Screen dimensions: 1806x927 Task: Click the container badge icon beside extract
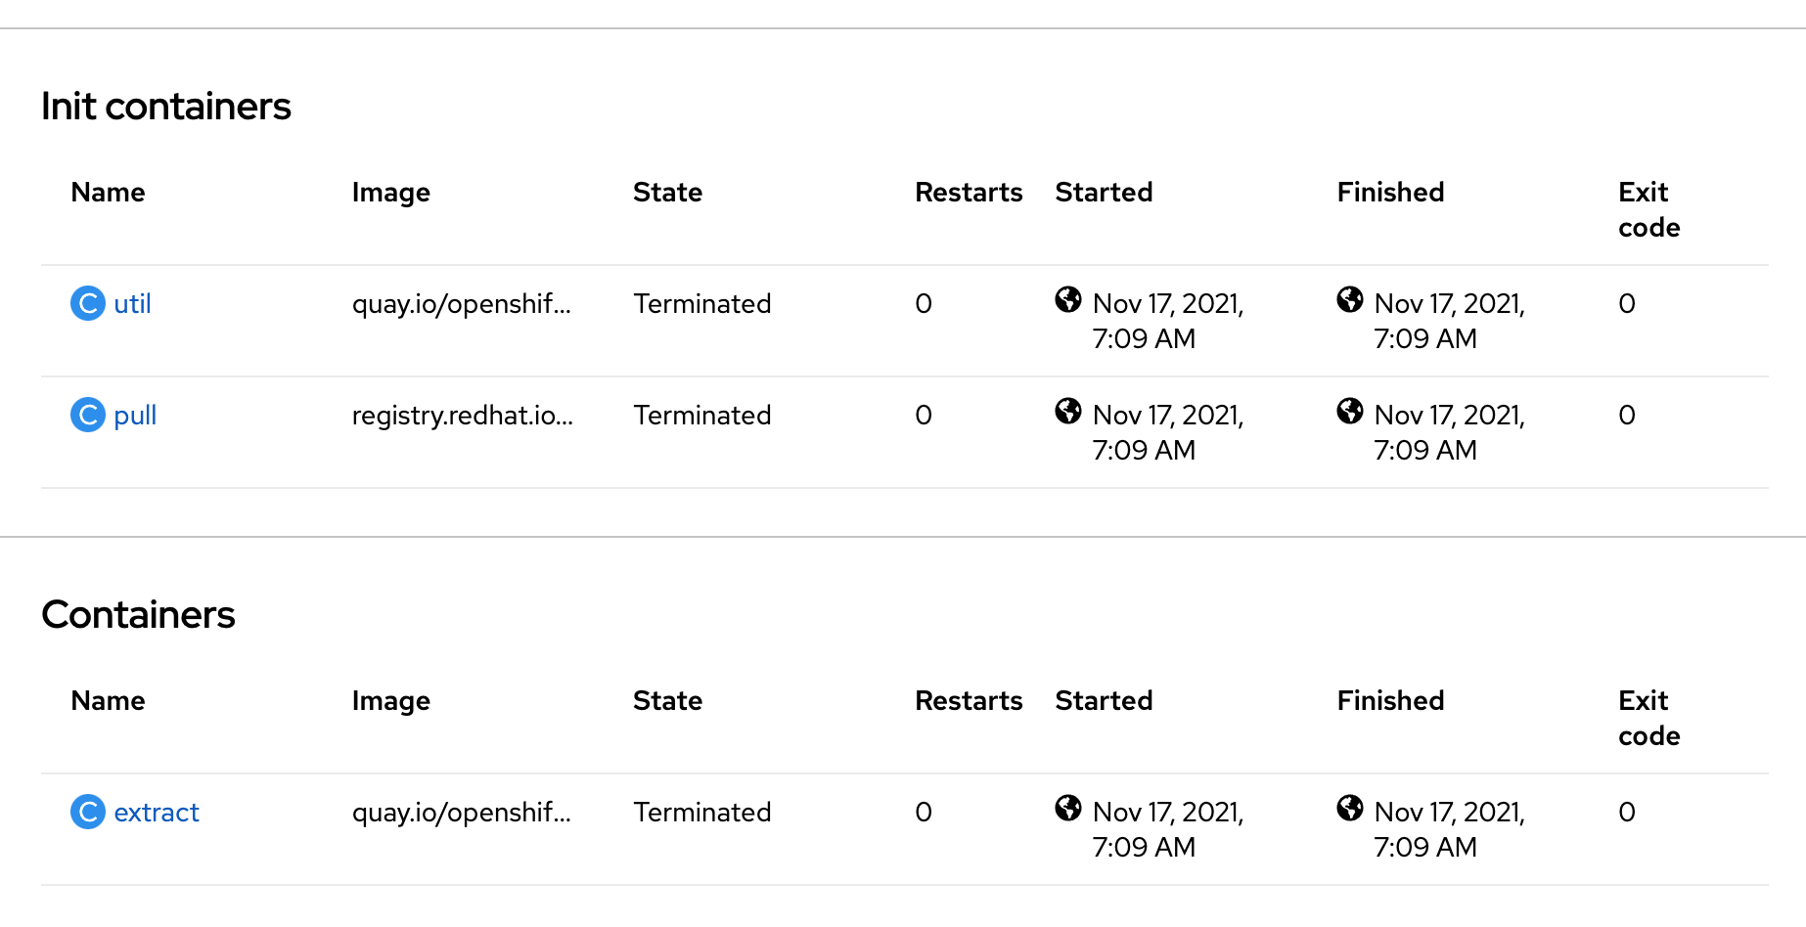click(x=88, y=812)
